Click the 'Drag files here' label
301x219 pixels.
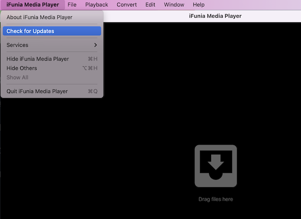point(215,199)
